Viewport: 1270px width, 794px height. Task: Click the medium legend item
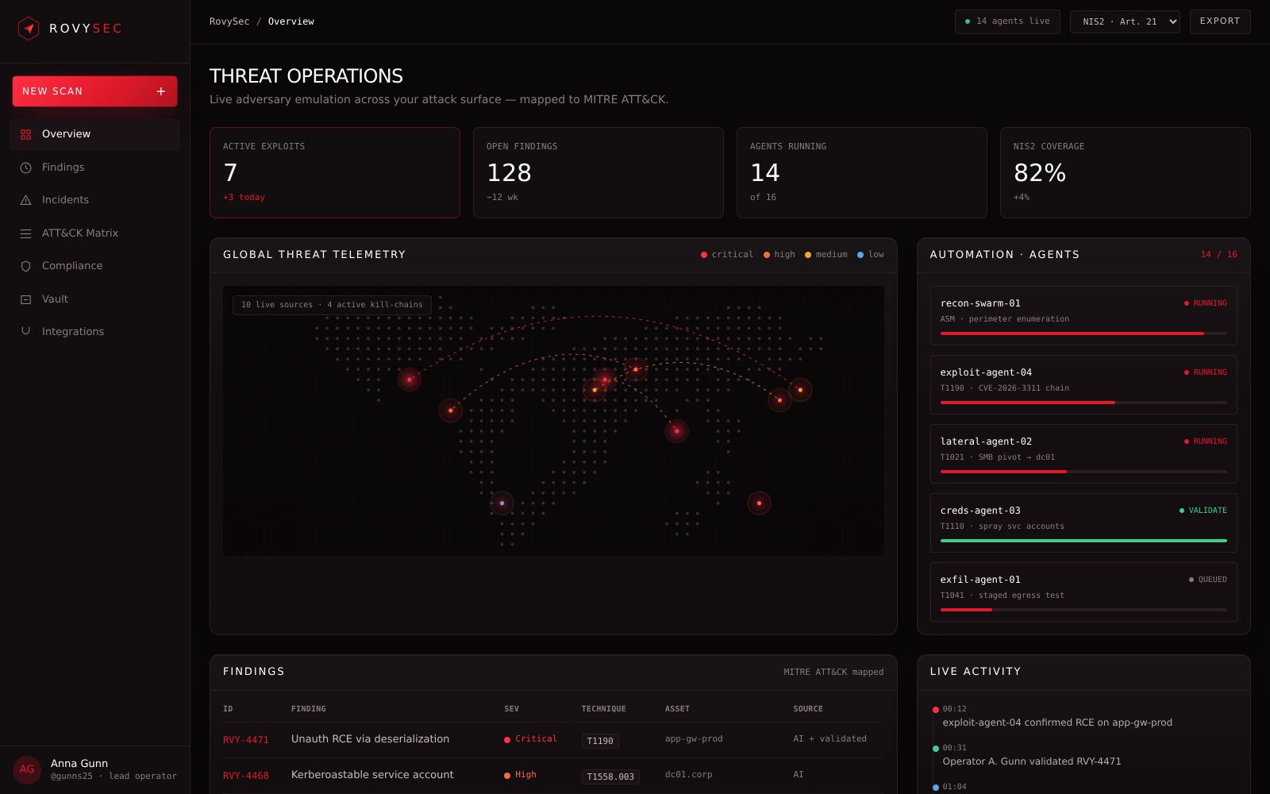point(826,255)
